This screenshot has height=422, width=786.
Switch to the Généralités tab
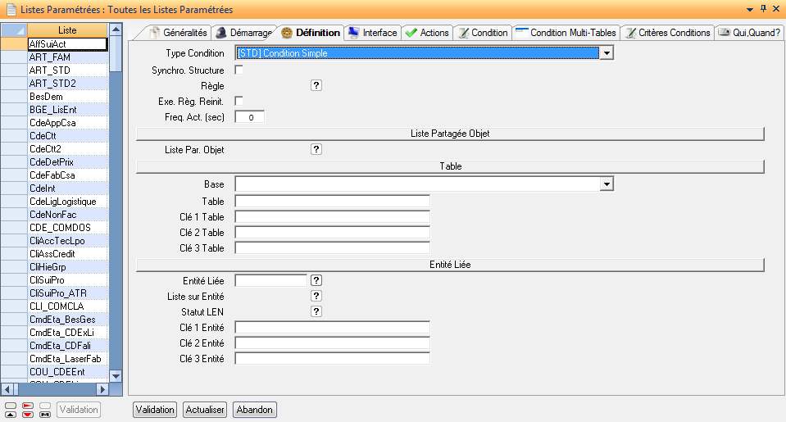tap(178, 33)
